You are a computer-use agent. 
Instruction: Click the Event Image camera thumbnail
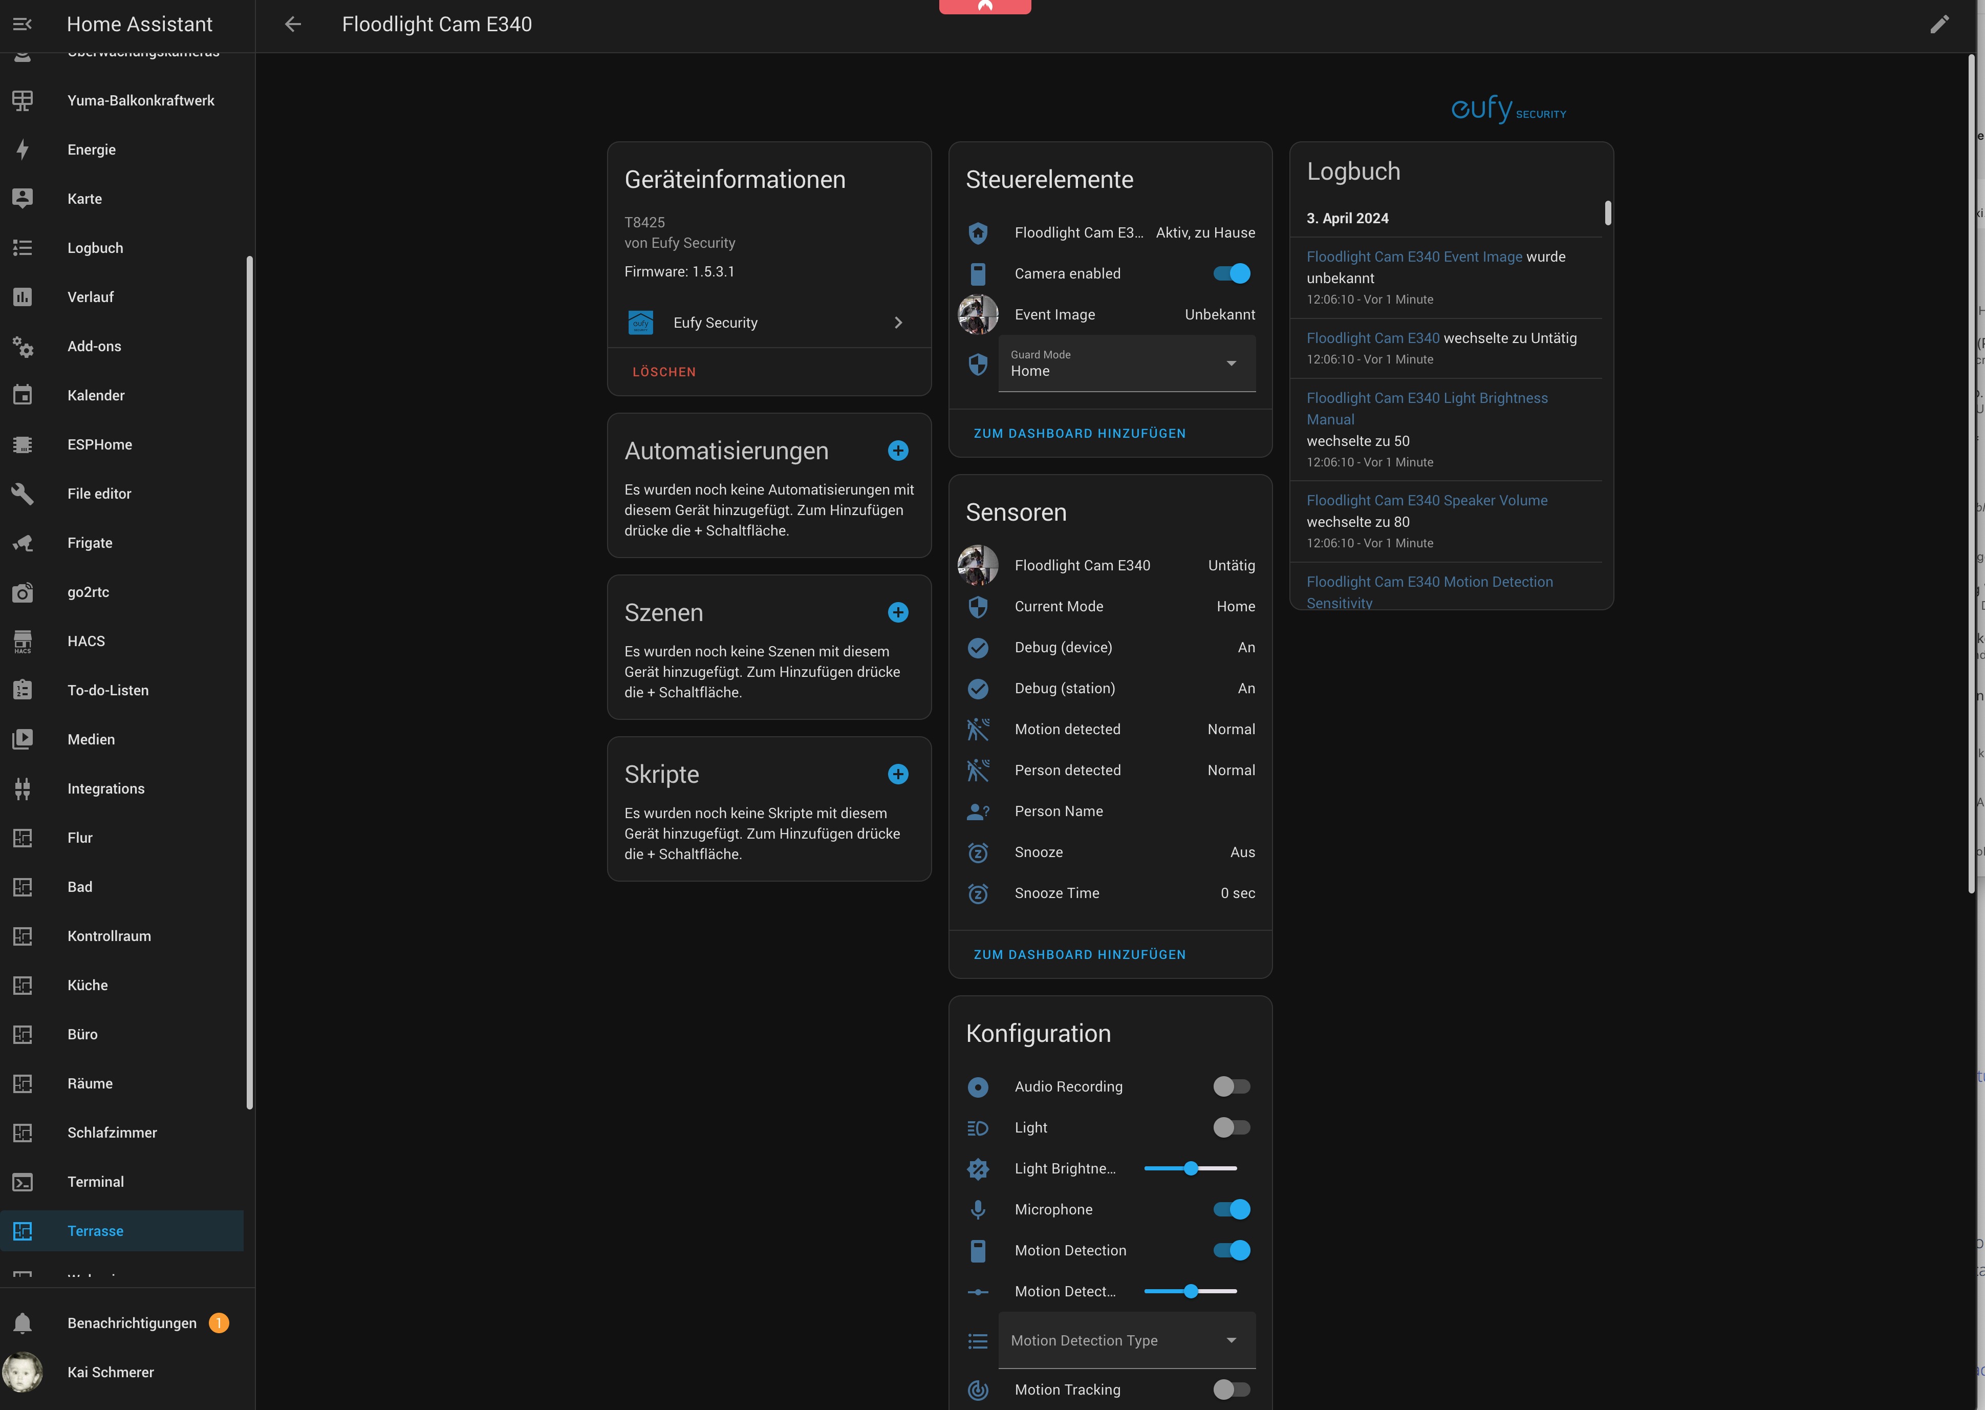(x=977, y=314)
